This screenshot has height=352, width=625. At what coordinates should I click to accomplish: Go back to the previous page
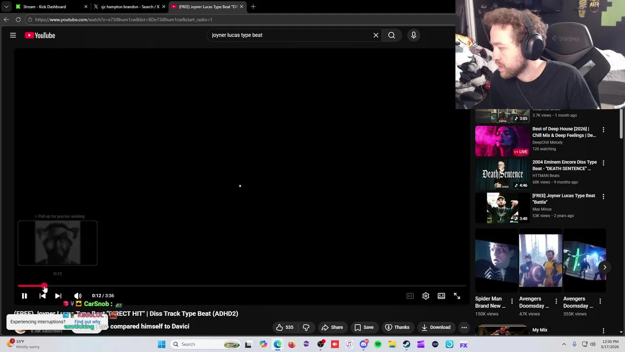(x=6, y=20)
